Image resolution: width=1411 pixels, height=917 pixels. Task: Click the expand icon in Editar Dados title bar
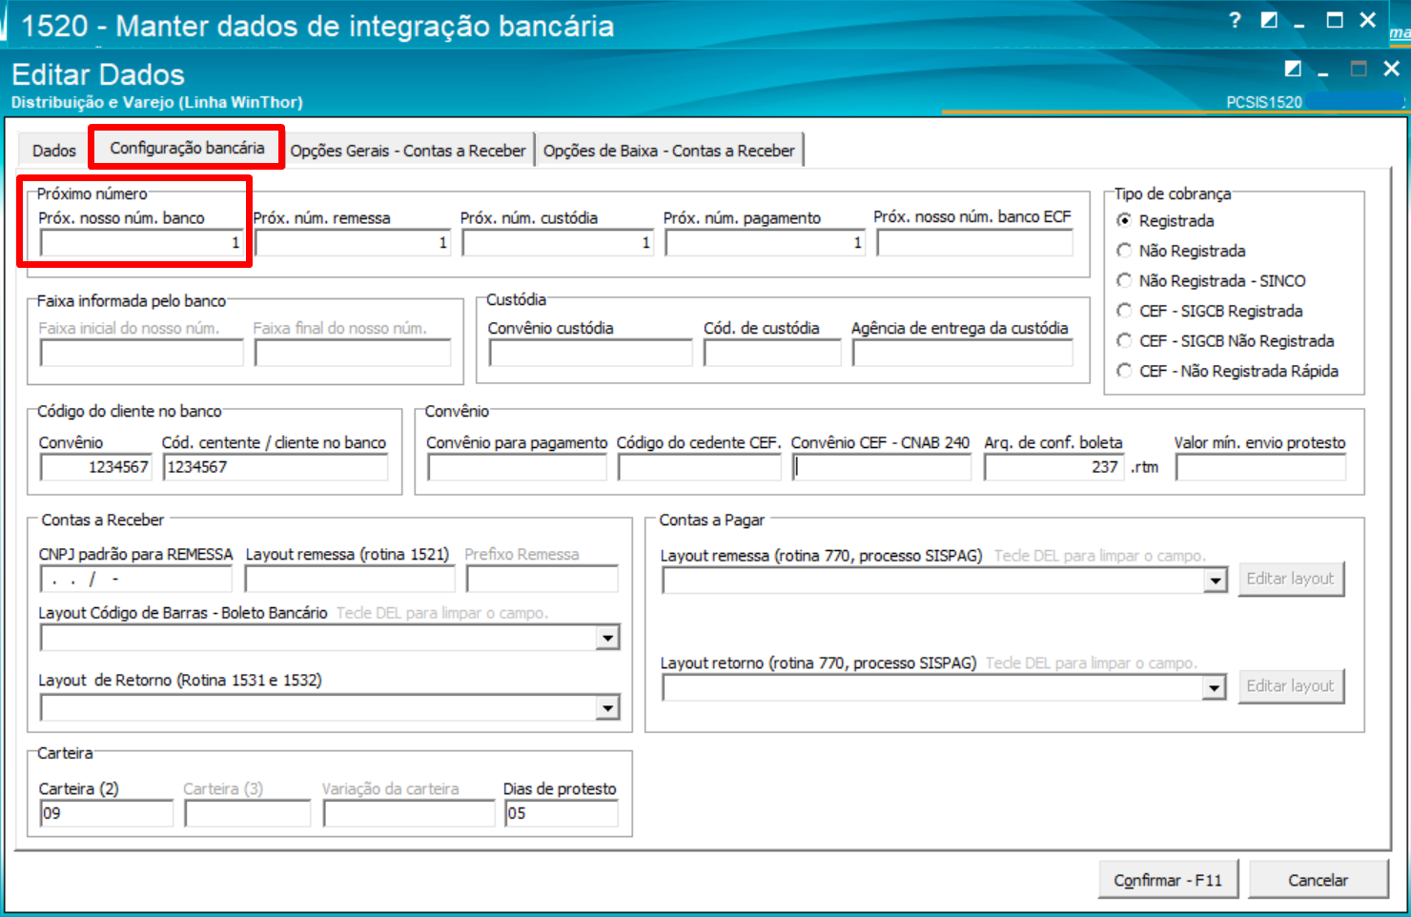coord(1293,69)
